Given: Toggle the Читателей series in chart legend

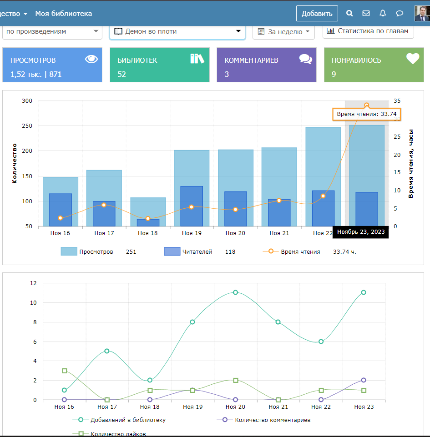Looking at the screenshot, I should [197, 251].
